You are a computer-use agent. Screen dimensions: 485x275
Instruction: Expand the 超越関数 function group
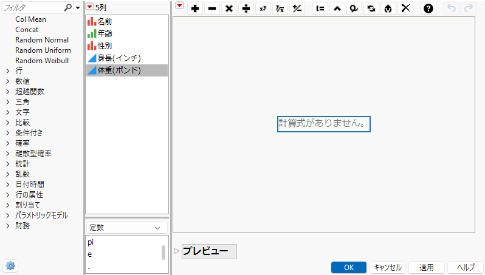click(8, 92)
